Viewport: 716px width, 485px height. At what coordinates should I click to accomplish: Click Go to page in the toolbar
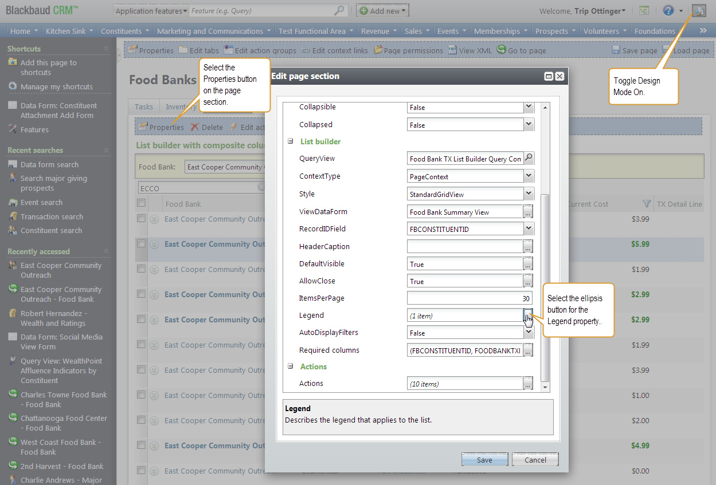(x=521, y=50)
